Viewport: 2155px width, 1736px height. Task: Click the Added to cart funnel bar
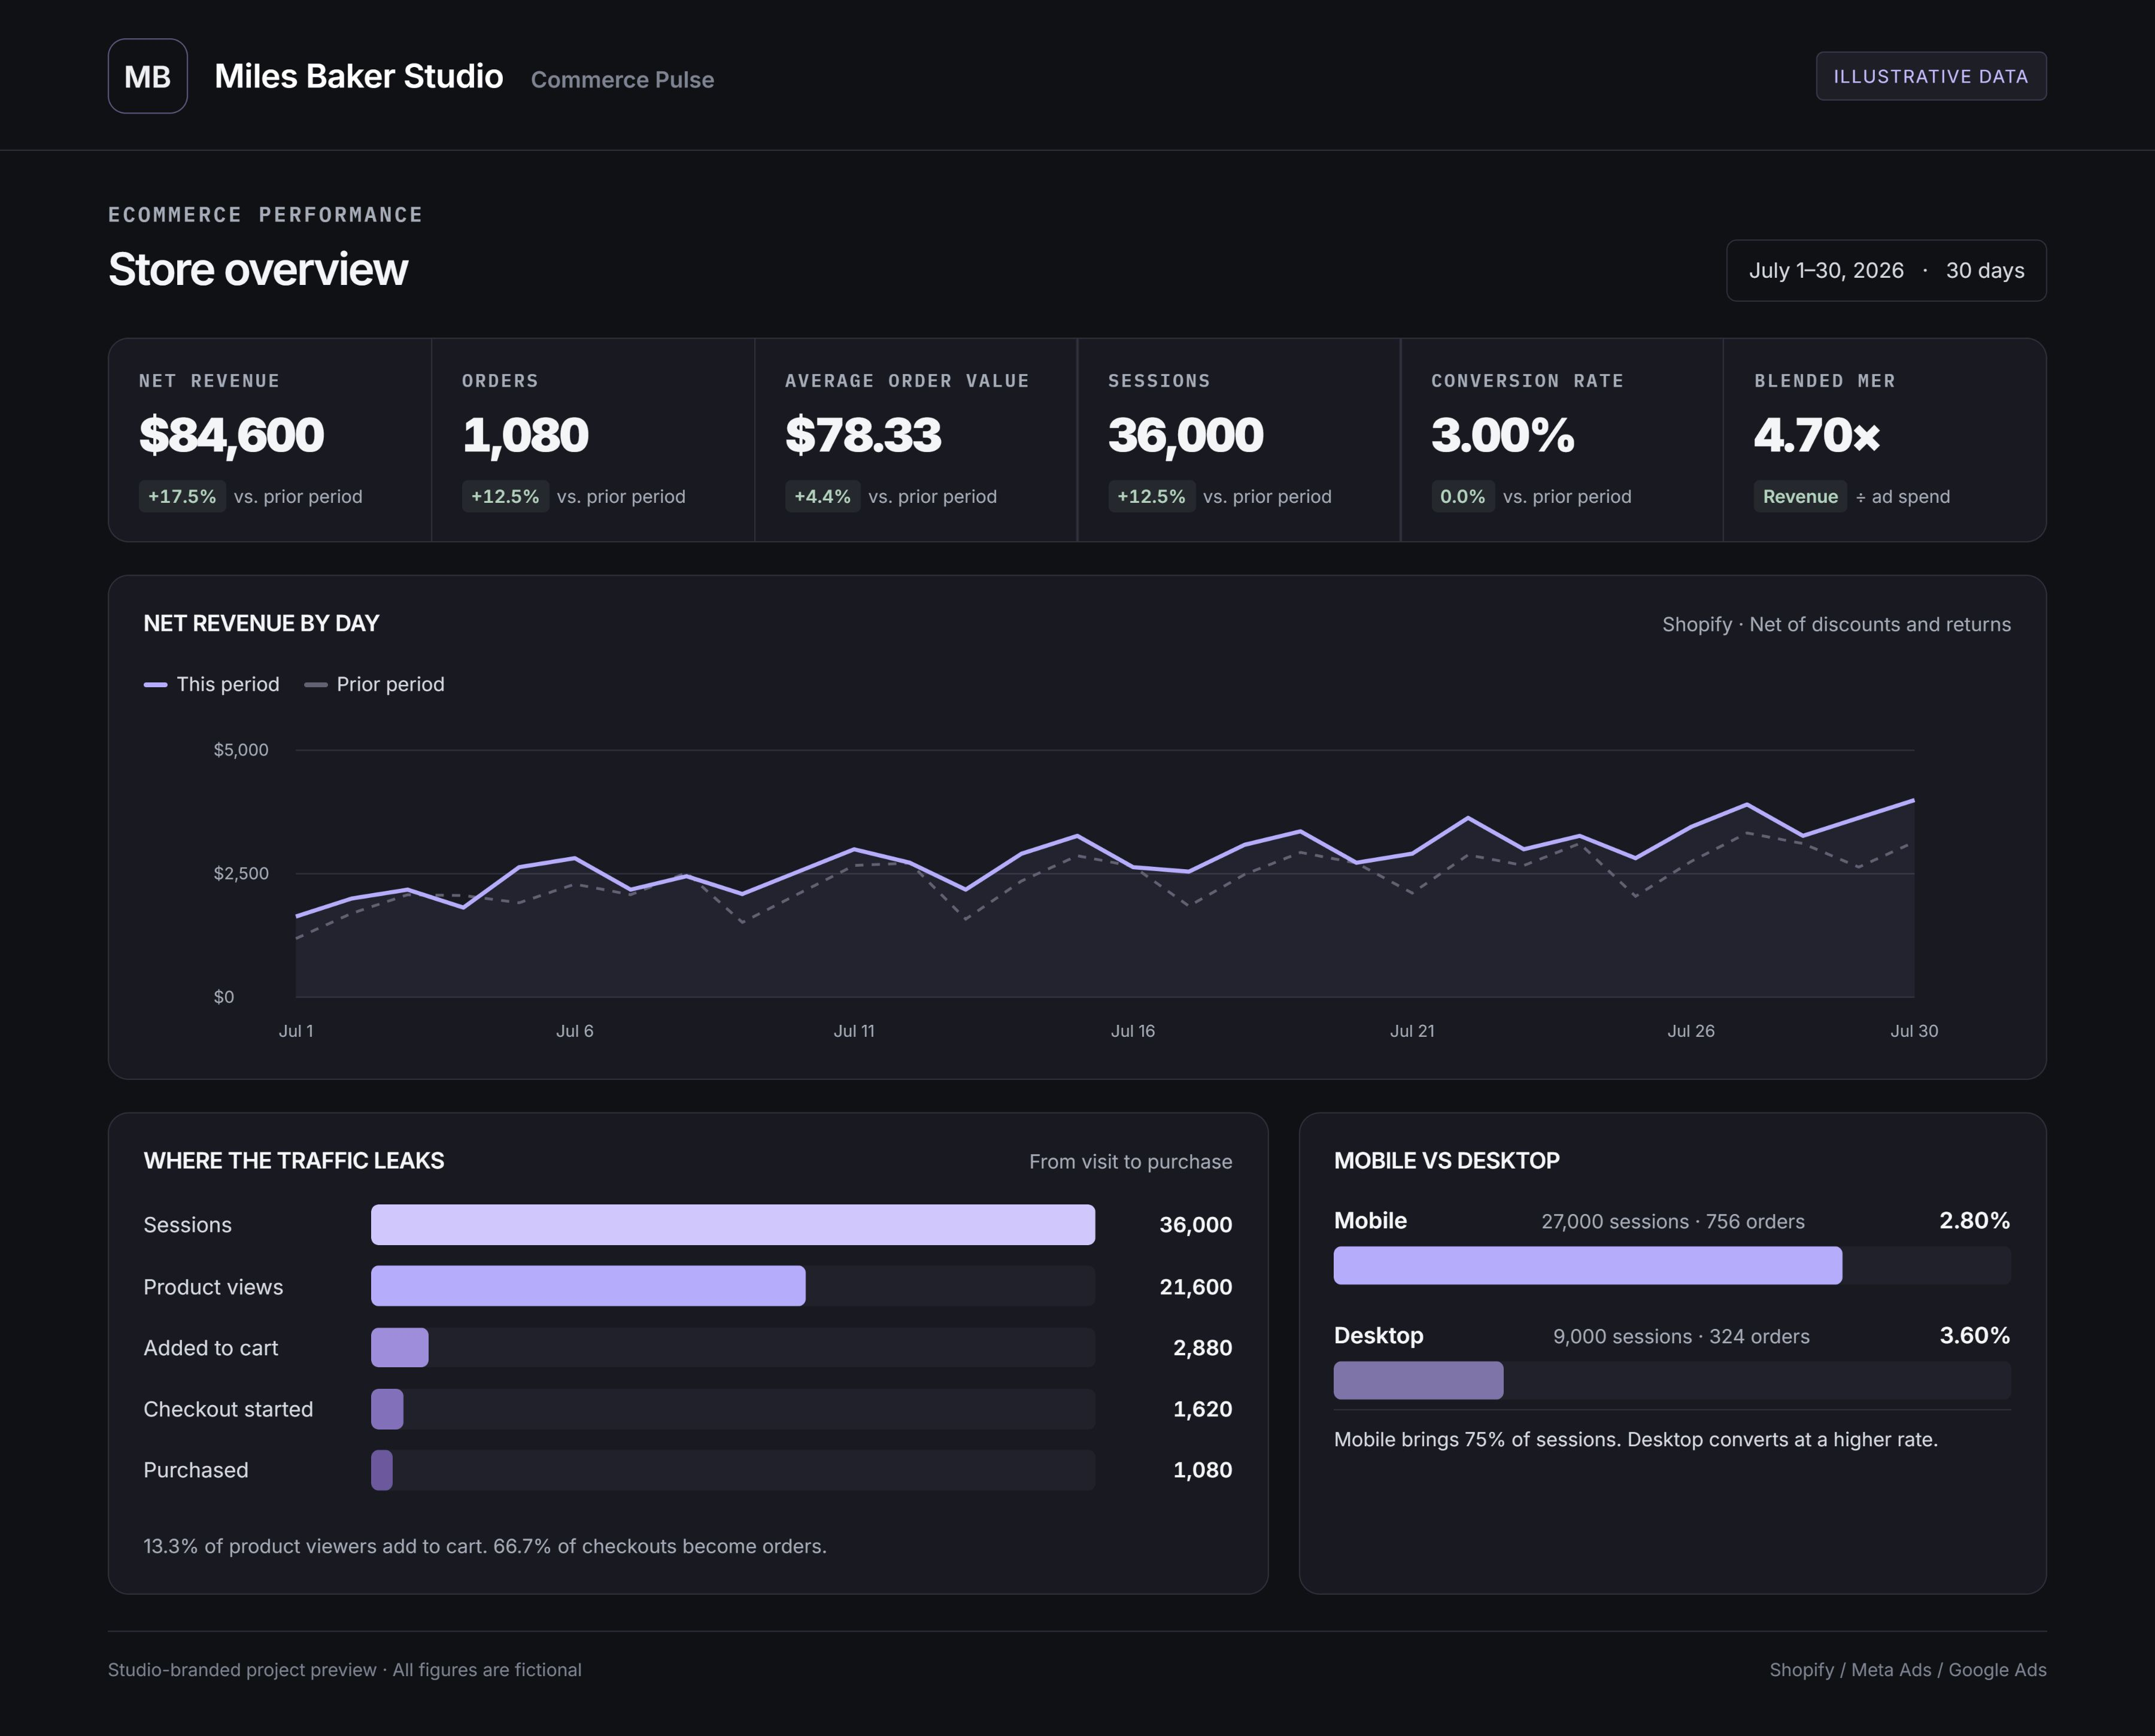coord(400,1348)
